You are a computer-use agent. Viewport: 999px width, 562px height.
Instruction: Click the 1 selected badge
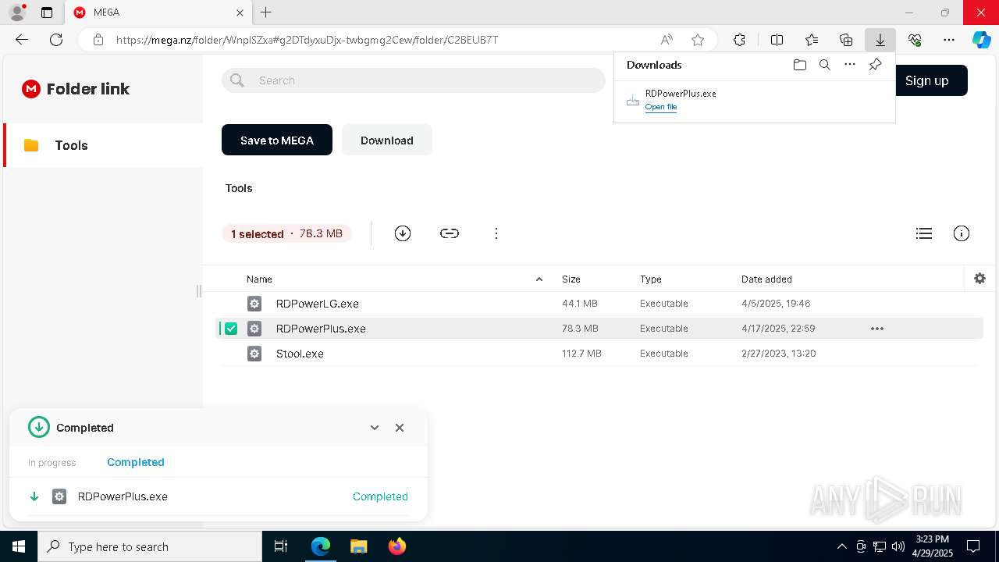(x=287, y=233)
